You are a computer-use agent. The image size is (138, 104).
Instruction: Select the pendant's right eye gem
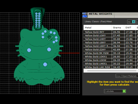[49, 49]
